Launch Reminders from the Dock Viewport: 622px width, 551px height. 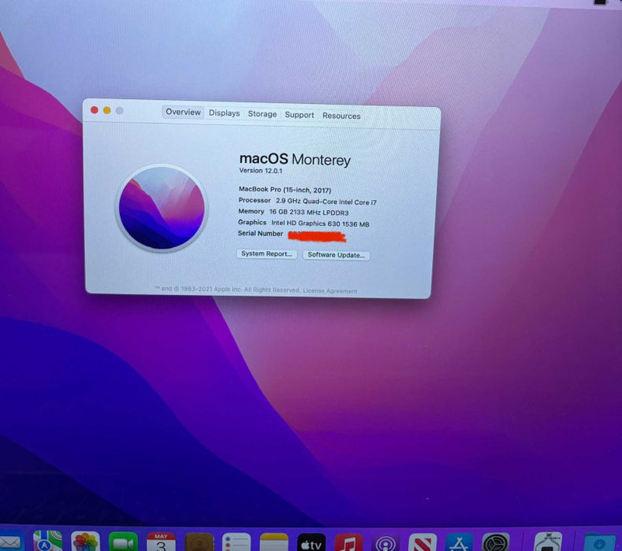[x=237, y=542]
